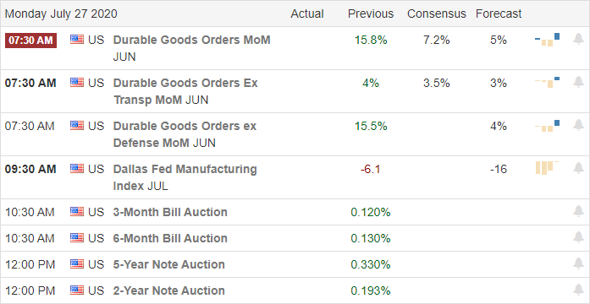590x304 pixels.
Task: Enable alert bell for 3-Month Bill Auction
Action: tap(578, 212)
